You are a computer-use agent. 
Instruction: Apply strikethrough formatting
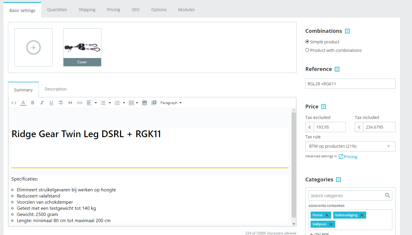click(61, 103)
